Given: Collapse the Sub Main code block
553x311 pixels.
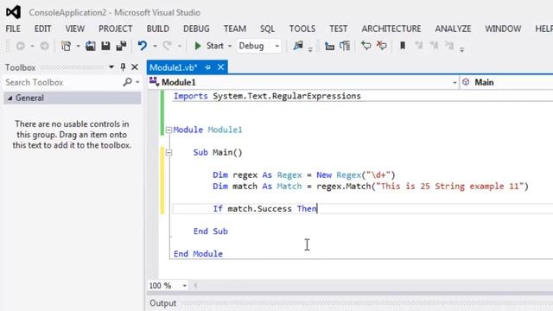Looking at the screenshot, I should (x=168, y=153).
